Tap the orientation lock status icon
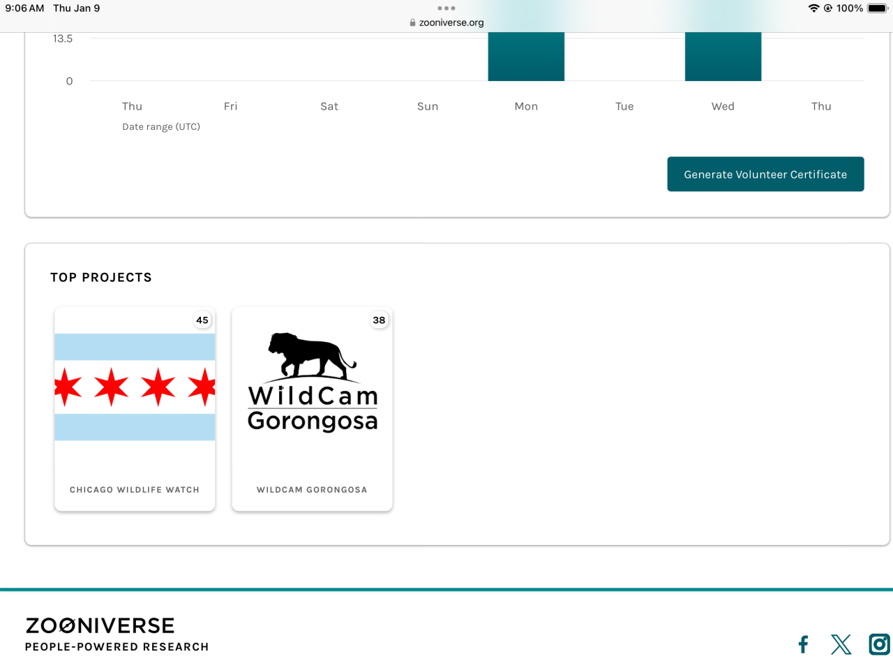Screen dimensions: 893x670 (x=828, y=8)
